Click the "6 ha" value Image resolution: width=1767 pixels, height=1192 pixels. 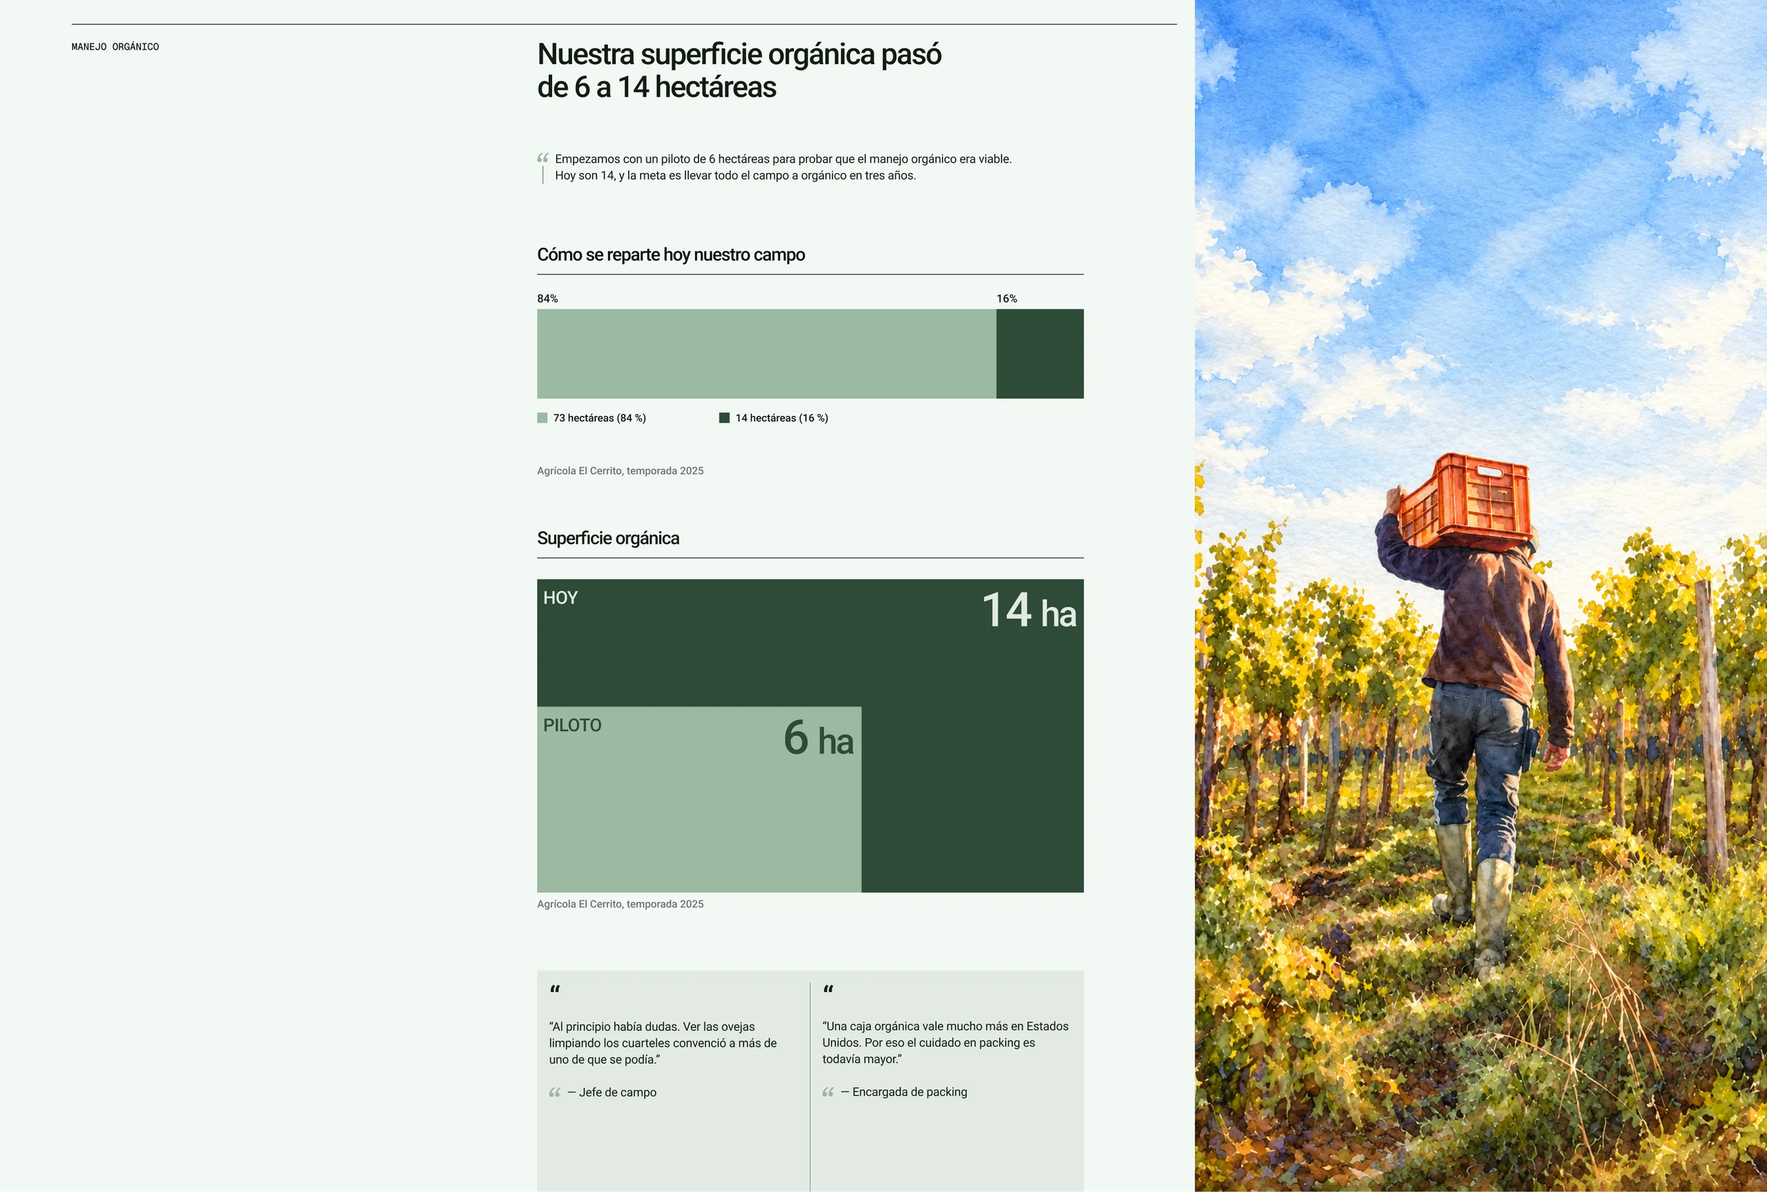(819, 739)
